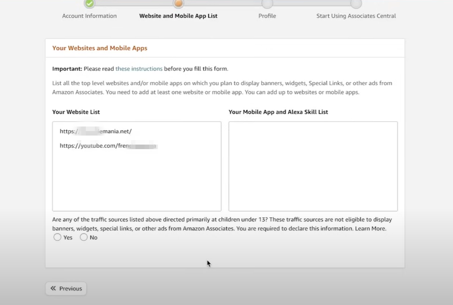
Task: Click 'Your Mobile App and Alexa Skill List' label
Action: tap(278, 112)
